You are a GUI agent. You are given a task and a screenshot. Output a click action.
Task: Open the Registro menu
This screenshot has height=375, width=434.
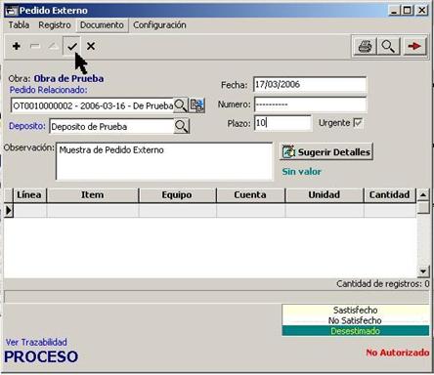click(55, 25)
